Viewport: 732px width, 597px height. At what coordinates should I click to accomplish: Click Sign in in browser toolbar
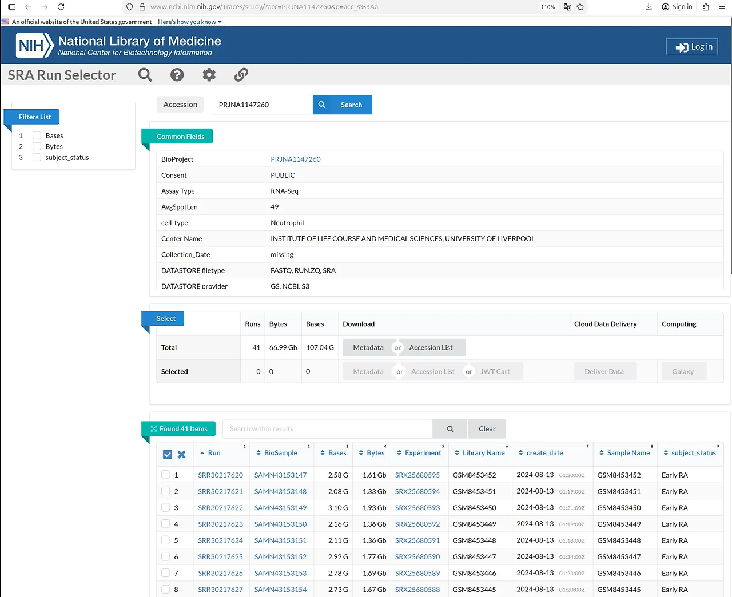pyautogui.click(x=677, y=7)
